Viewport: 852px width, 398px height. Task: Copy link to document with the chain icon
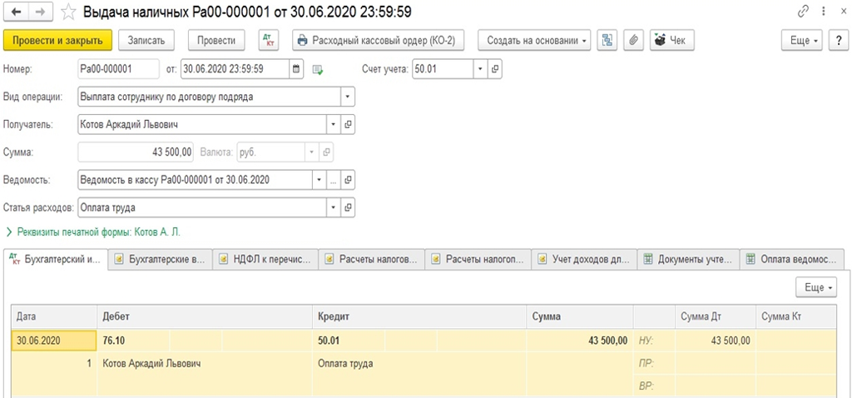803,12
